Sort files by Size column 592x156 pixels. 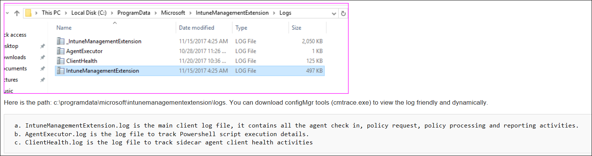296,28
